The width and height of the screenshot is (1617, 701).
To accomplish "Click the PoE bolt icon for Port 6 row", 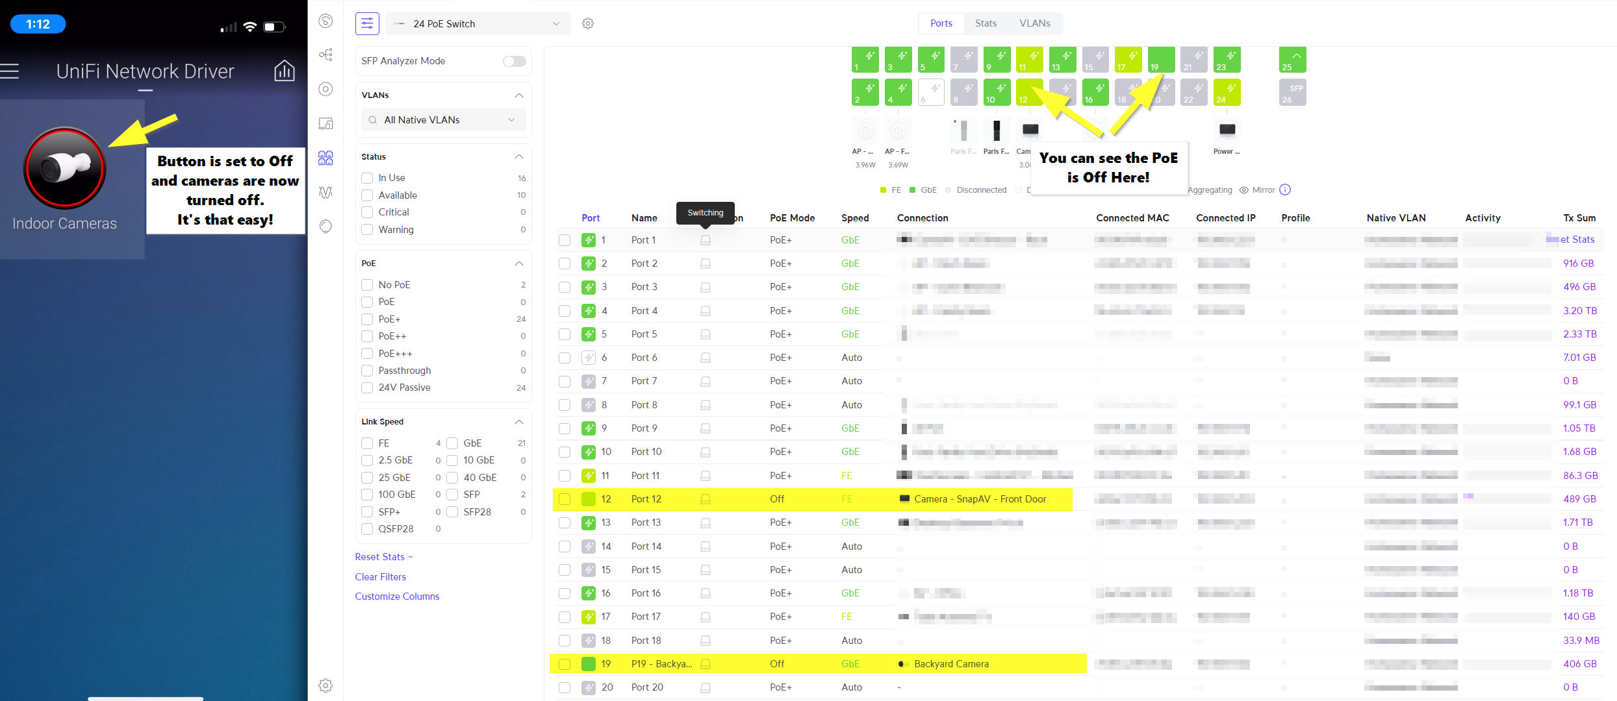I will (588, 358).
